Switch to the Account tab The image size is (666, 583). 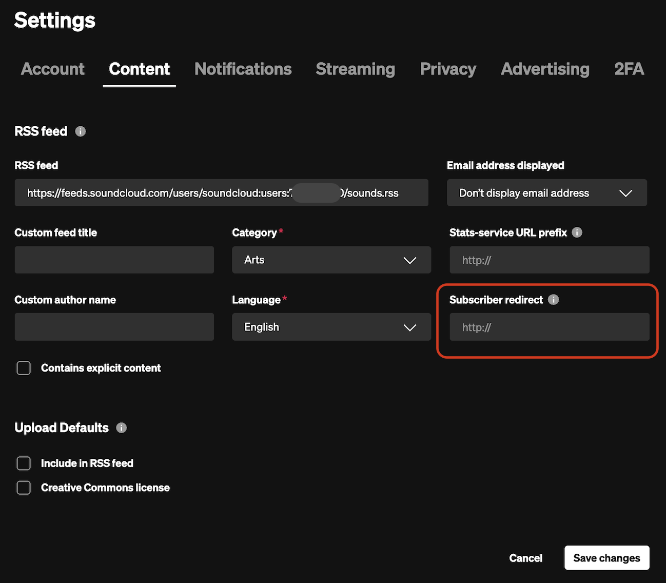click(x=53, y=69)
